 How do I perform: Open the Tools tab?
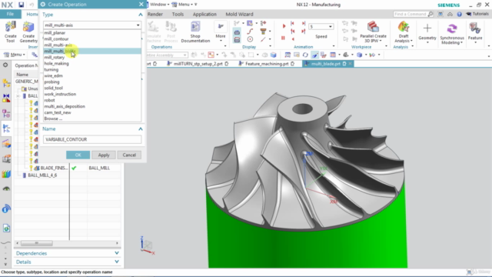click(x=178, y=14)
